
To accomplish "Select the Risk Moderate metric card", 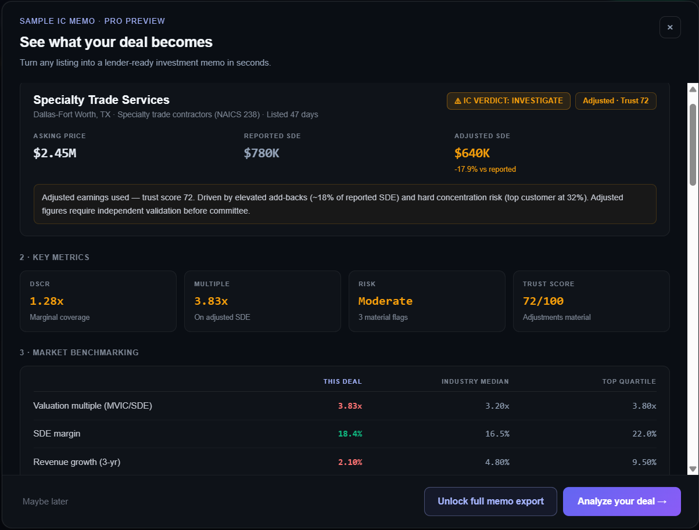I will pos(427,301).
